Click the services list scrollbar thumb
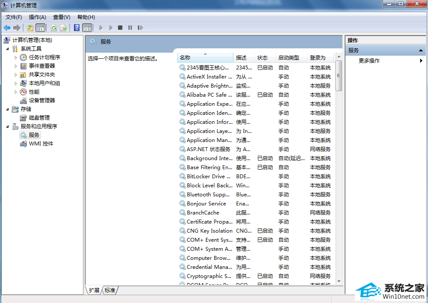 339,76
